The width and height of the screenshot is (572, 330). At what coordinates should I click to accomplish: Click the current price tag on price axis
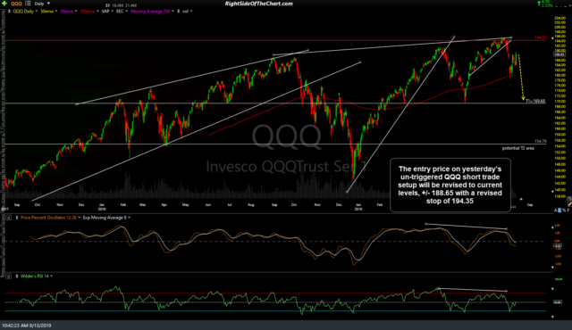(x=559, y=54)
